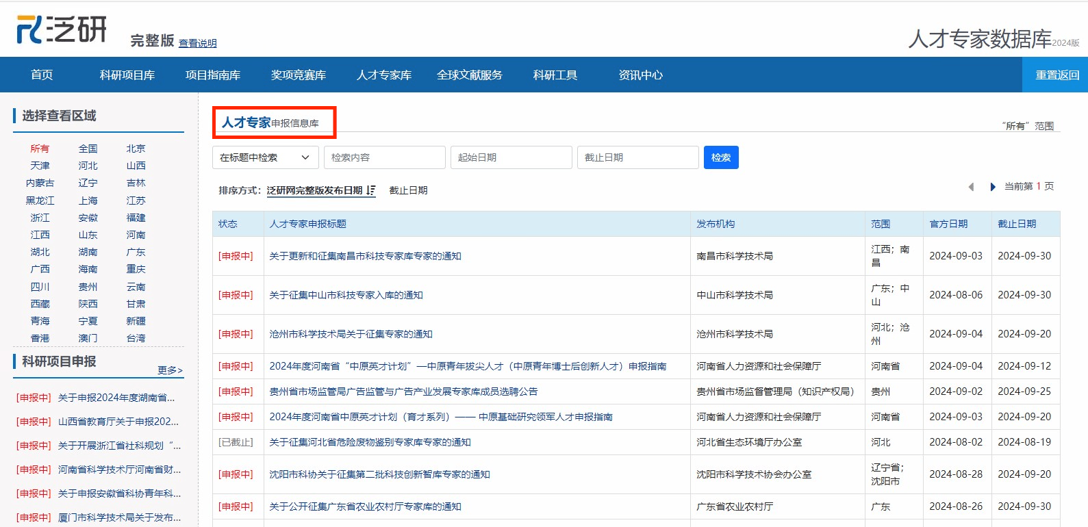Open sidebar item 关于申报安徽省科协青年科...
Image resolution: width=1088 pixels, height=527 pixels.
tap(119, 493)
